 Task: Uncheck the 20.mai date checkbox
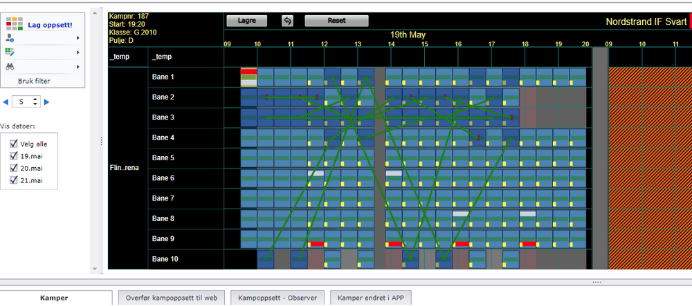coord(13,168)
